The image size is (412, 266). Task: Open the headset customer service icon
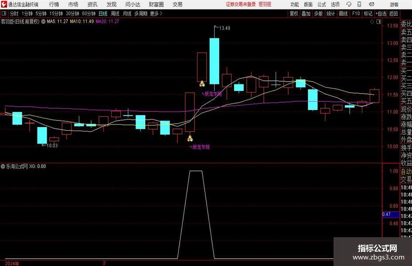pyautogui.click(x=349, y=4)
